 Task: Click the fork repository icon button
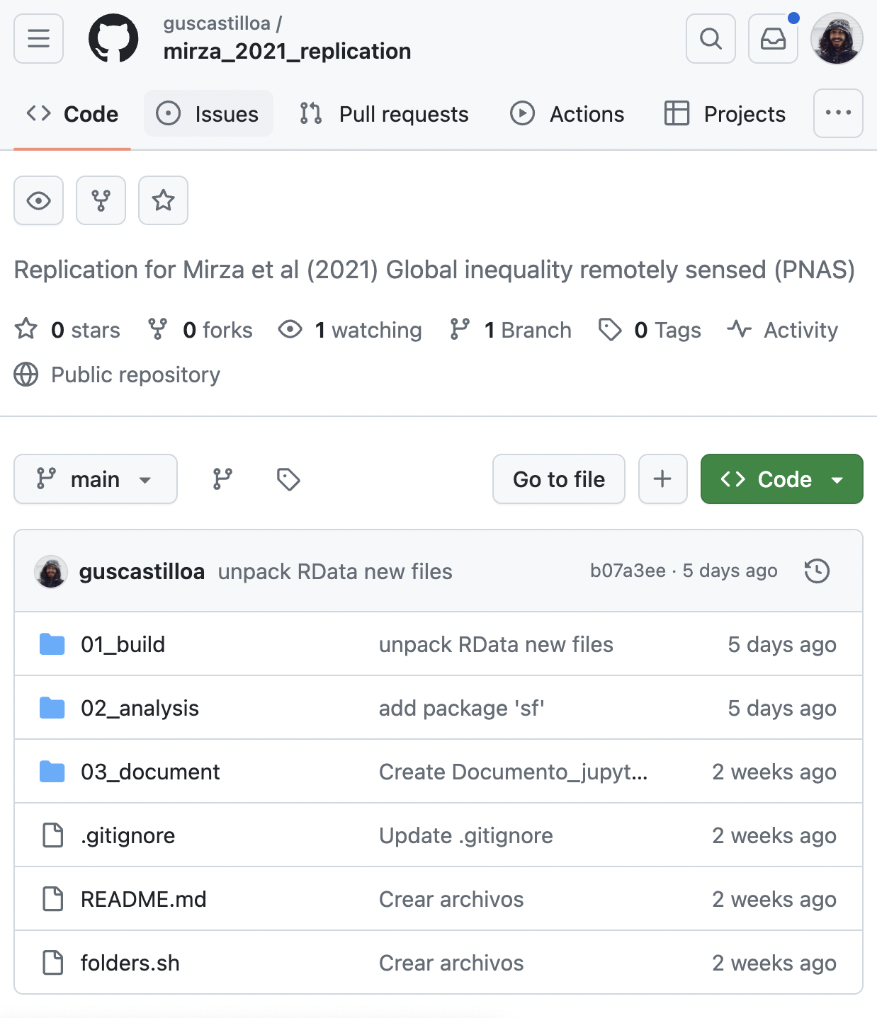click(x=101, y=200)
